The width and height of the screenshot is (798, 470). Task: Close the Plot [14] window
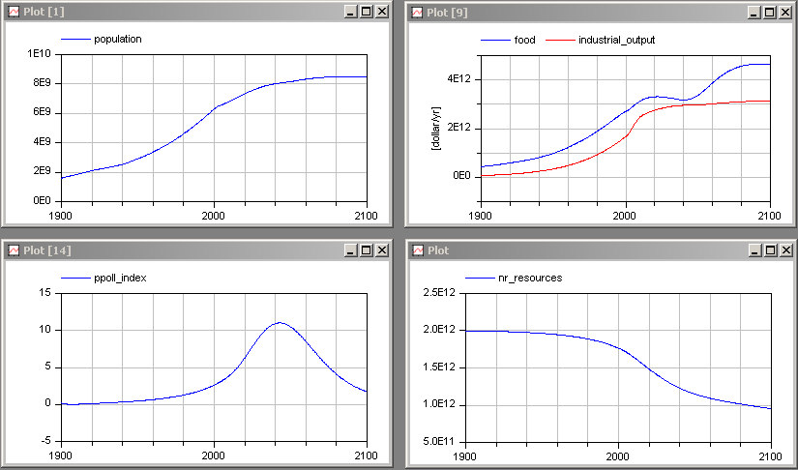(380, 250)
